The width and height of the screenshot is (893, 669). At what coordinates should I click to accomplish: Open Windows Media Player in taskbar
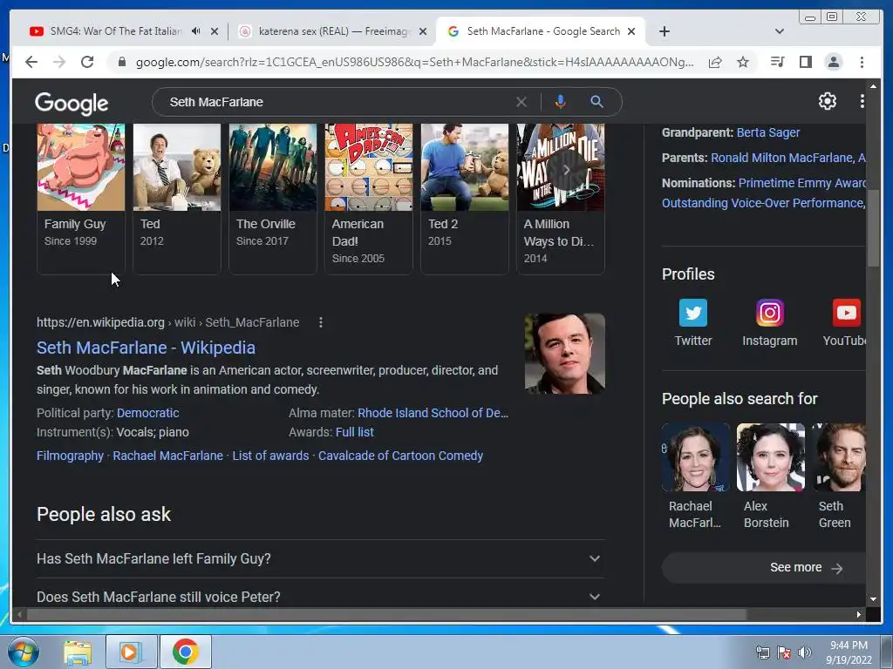[131, 652]
